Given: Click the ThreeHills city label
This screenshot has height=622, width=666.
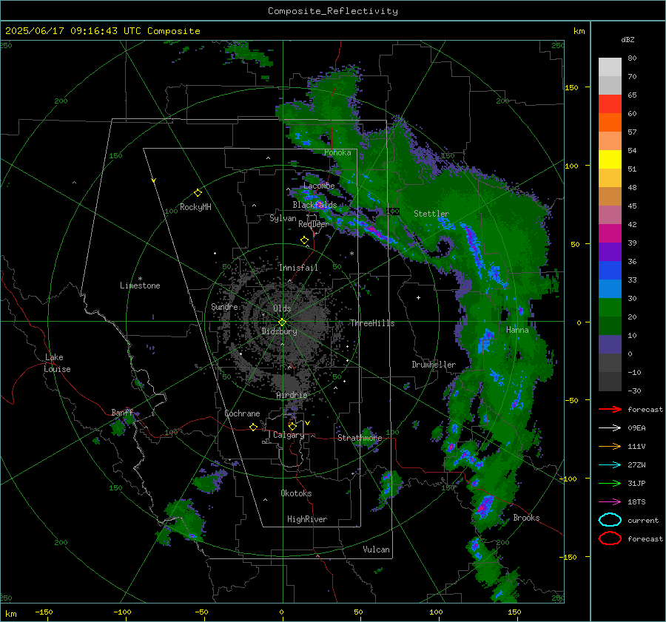Looking at the screenshot, I should coord(372,323).
